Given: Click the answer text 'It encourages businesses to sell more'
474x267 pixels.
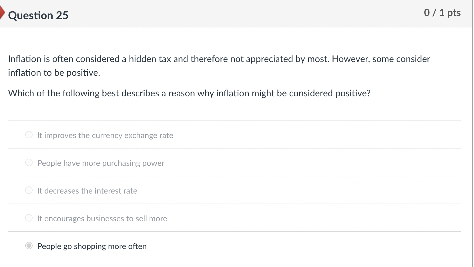Looking at the screenshot, I should 102,219.
